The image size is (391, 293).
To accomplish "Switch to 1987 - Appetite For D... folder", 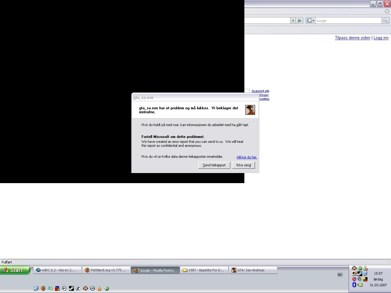I will pyautogui.click(x=204, y=270).
